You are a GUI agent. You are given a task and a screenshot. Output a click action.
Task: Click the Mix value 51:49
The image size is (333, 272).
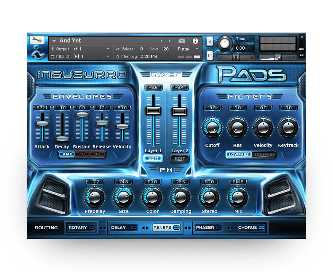(238, 182)
